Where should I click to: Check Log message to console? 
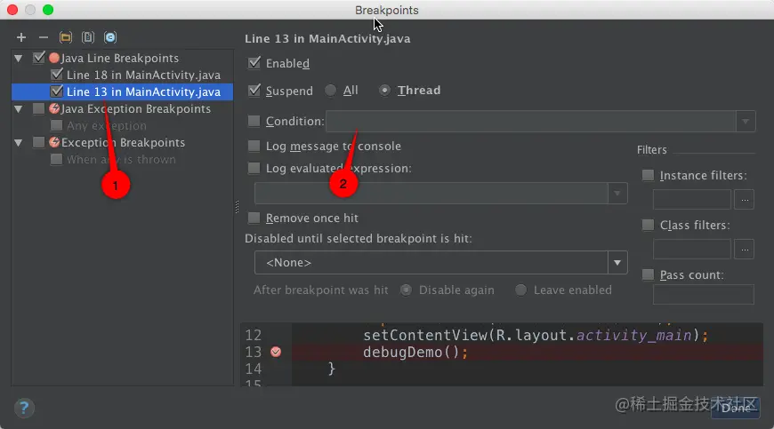[254, 147]
